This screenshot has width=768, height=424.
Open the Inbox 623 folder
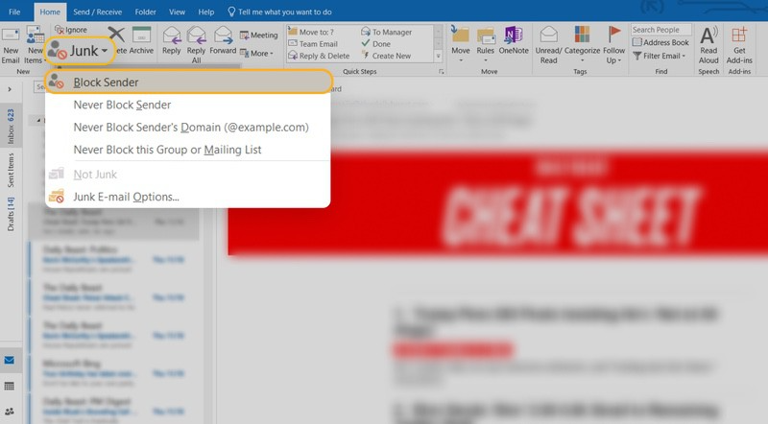pos(11,127)
